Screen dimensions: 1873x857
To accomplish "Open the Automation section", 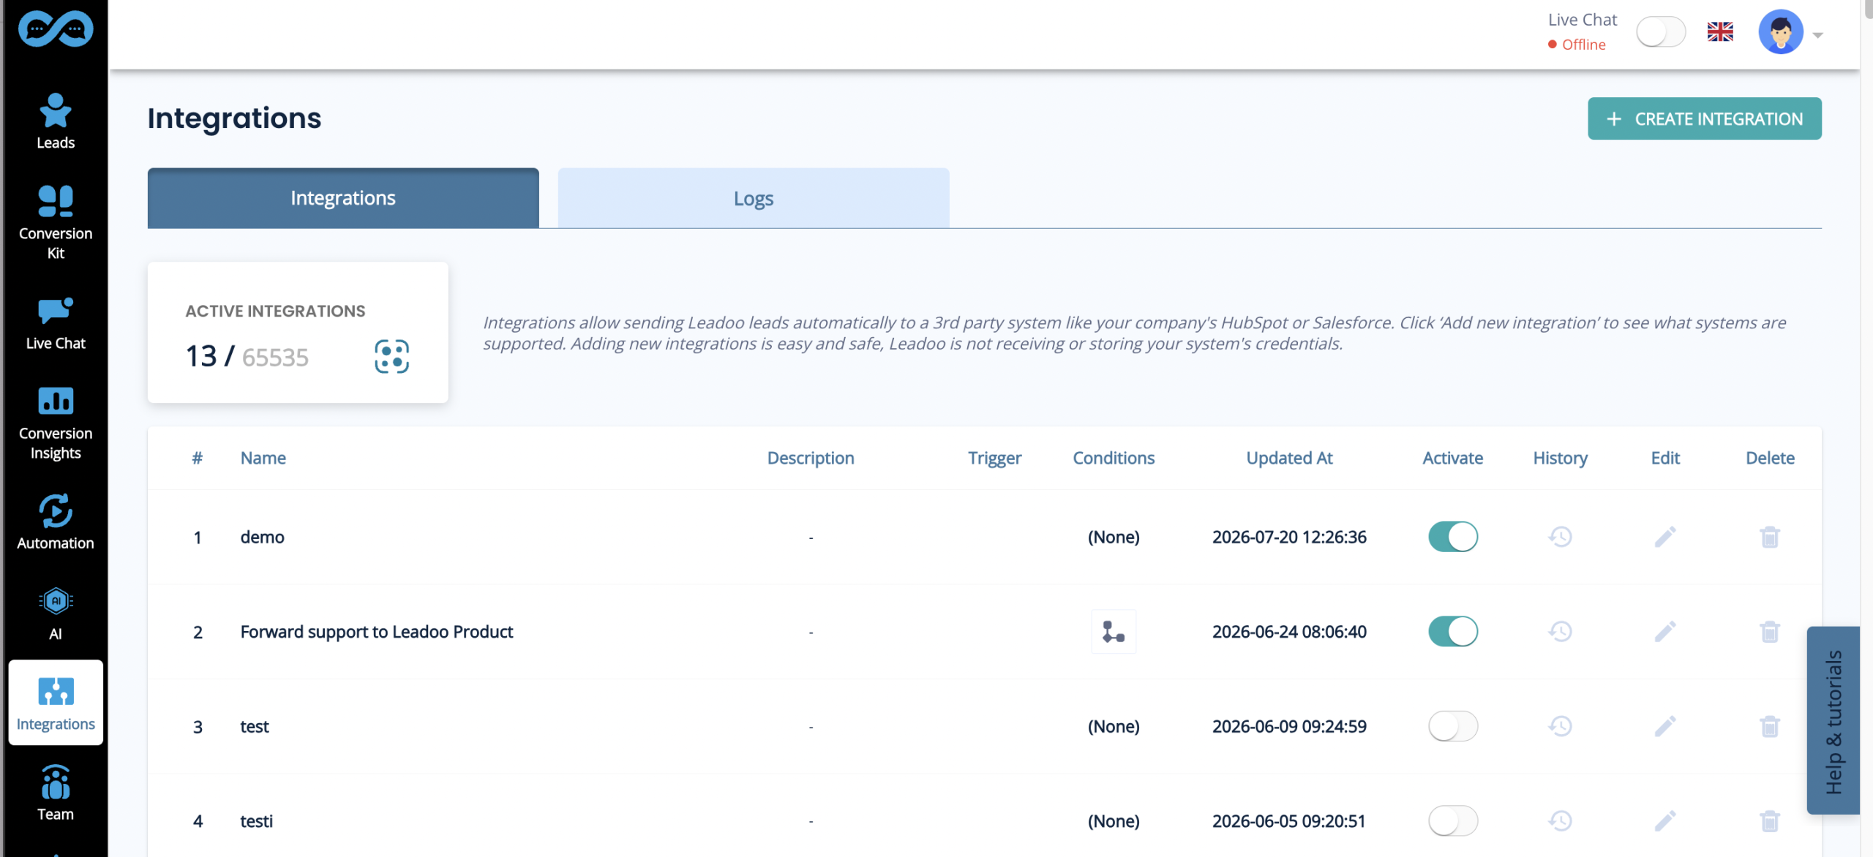I will pos(56,522).
